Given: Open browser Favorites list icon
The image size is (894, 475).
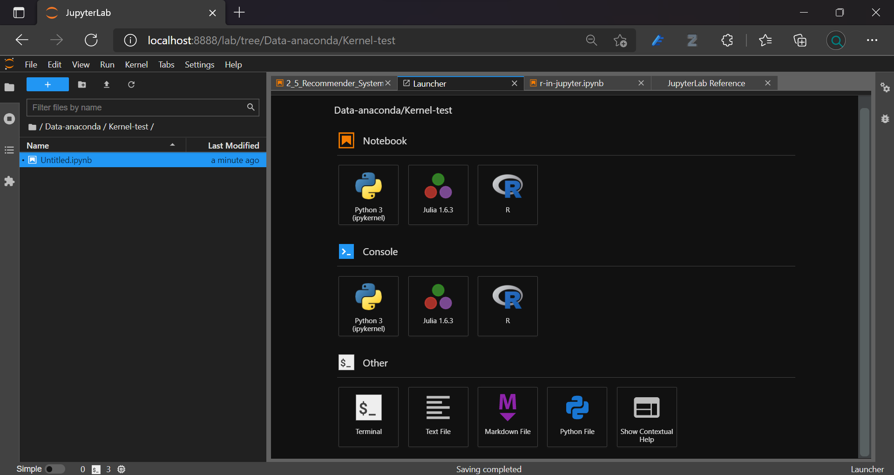Looking at the screenshot, I should 765,41.
